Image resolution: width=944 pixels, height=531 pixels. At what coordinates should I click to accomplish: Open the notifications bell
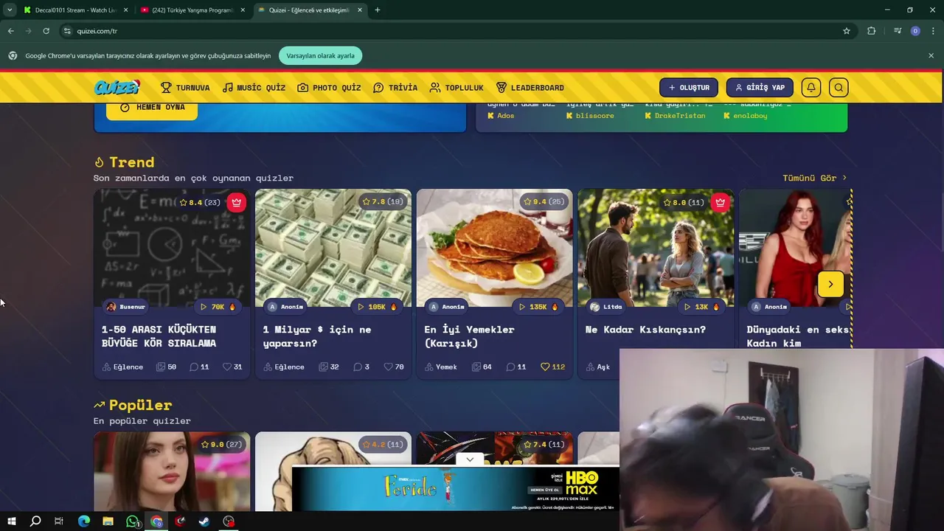tap(811, 88)
